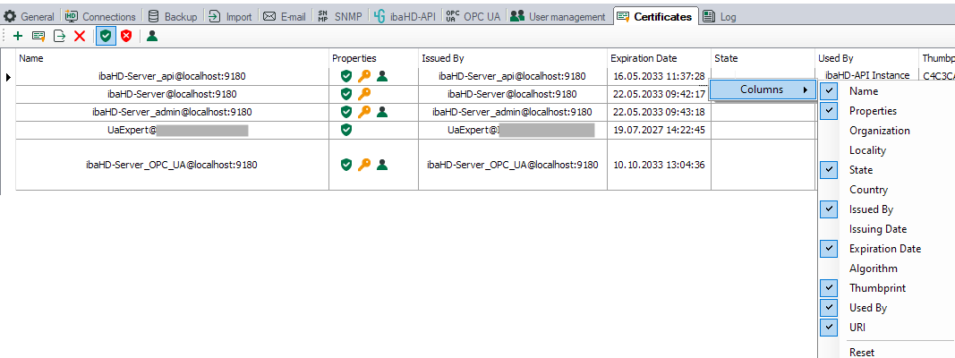The height and width of the screenshot is (358, 955).
Task: Click the Used By column header
Action: (866, 58)
